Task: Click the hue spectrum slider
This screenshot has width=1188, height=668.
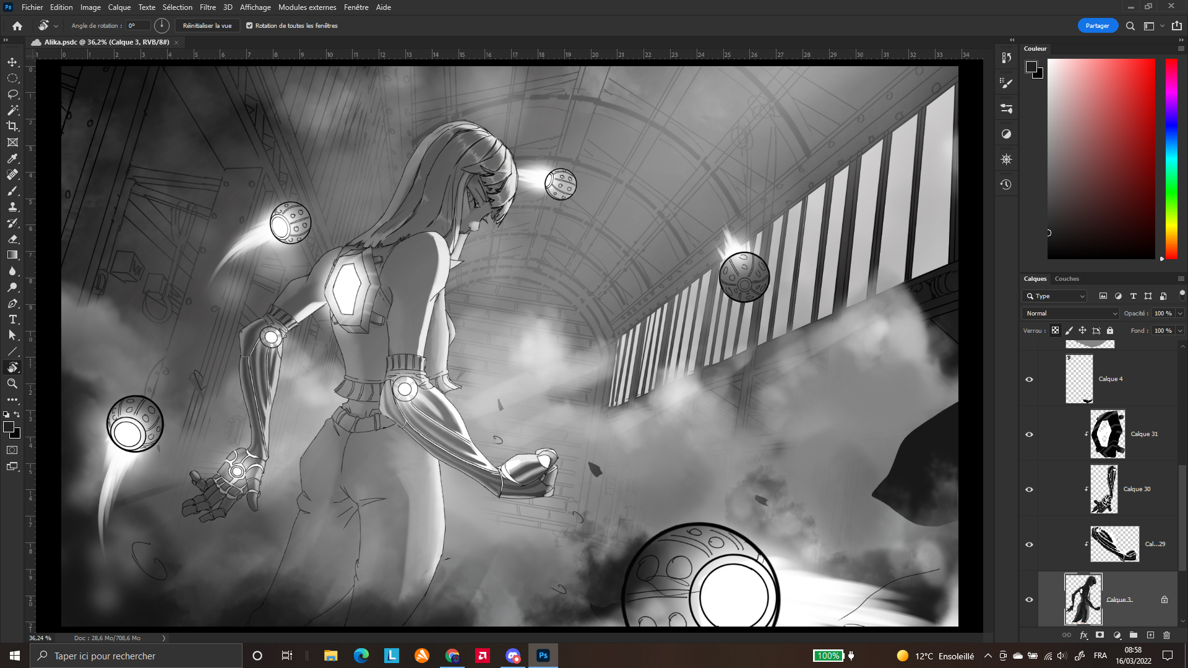Action: click(1171, 159)
